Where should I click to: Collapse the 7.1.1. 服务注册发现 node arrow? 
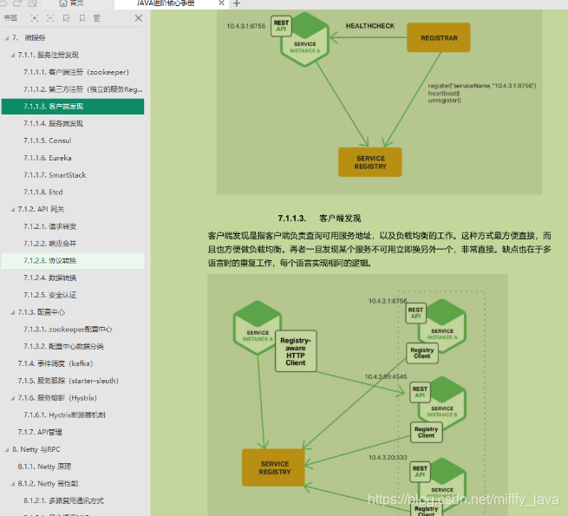point(13,56)
